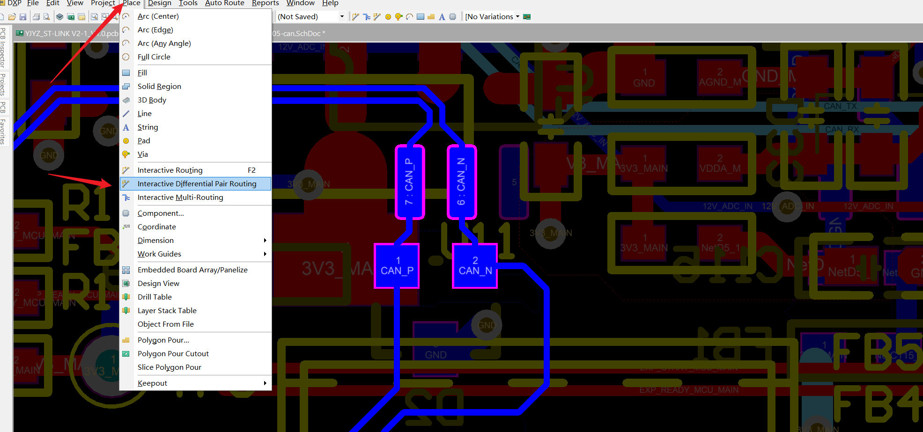Open the View menu

pos(75,3)
